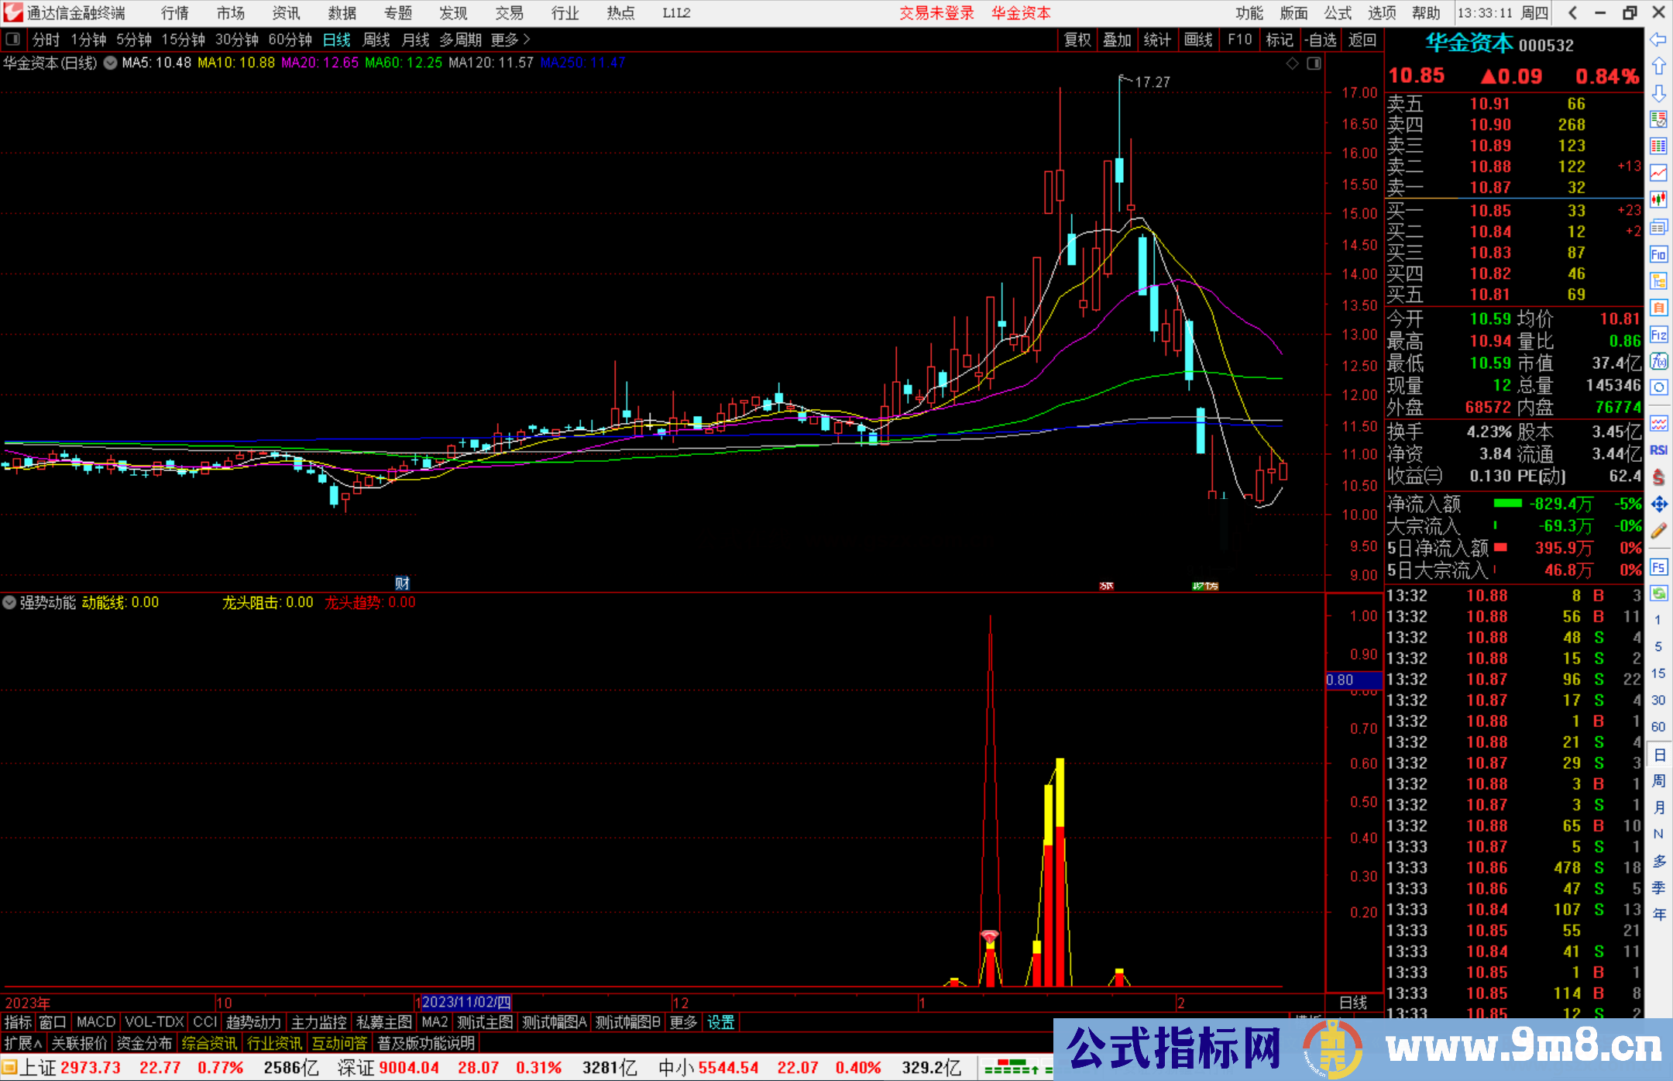Open the F10 company info sidebar icon
This screenshot has height=1081, width=1673.
[1658, 254]
